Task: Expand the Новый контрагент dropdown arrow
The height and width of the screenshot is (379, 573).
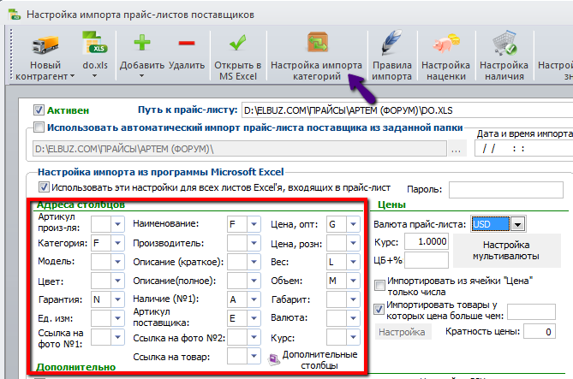Action: pyautogui.click(x=72, y=76)
